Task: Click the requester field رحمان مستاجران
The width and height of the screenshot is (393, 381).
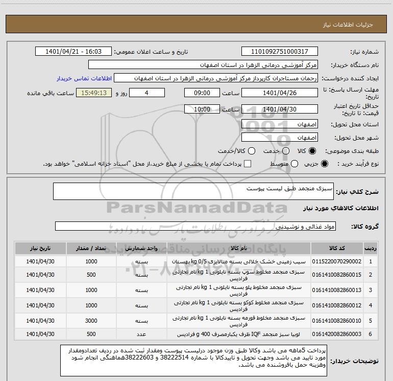Action: pos(216,78)
